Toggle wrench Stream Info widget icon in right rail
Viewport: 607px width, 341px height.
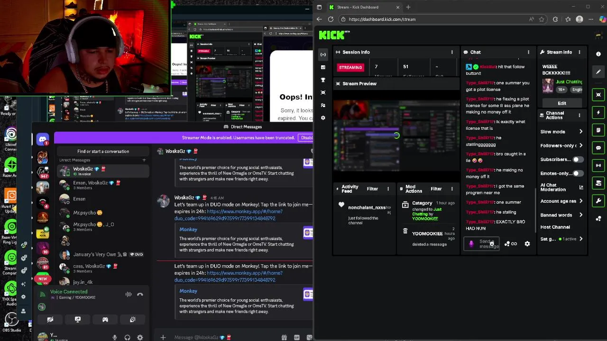[598, 201]
